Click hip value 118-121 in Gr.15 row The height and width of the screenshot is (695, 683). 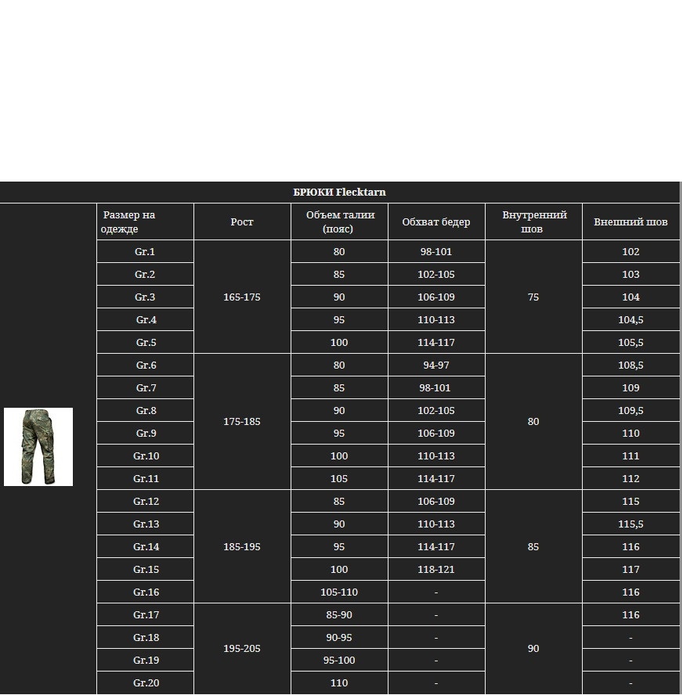tap(436, 569)
